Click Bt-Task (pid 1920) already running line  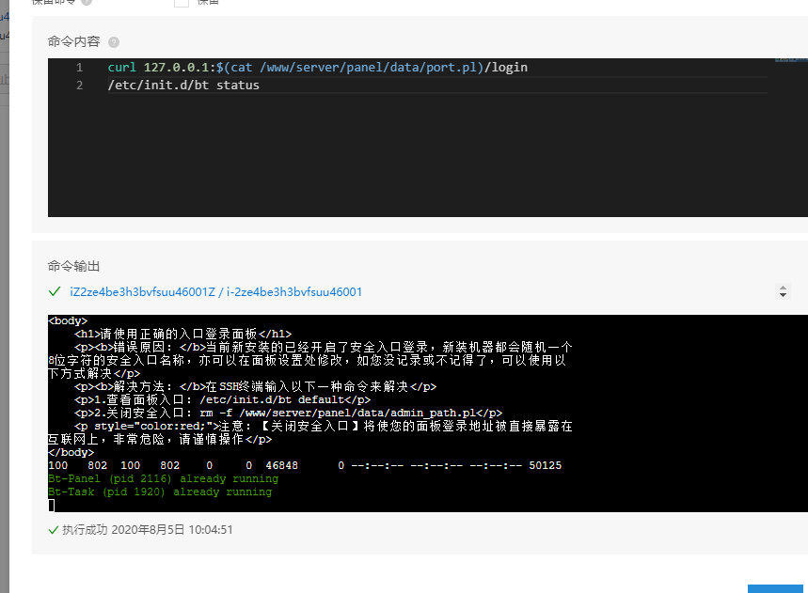point(160,492)
